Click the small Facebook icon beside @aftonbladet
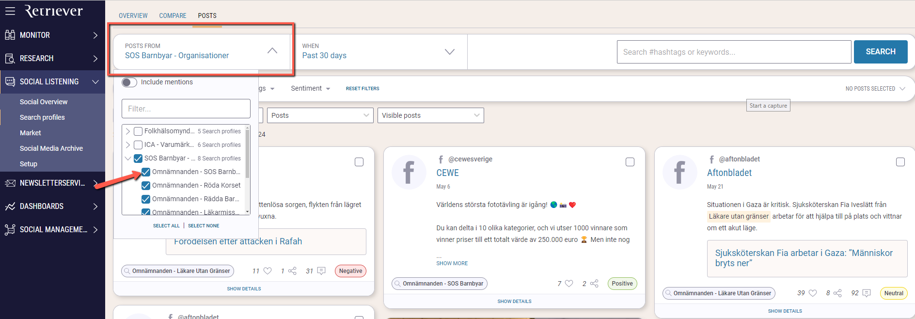Image resolution: width=915 pixels, height=319 pixels. pos(711,159)
